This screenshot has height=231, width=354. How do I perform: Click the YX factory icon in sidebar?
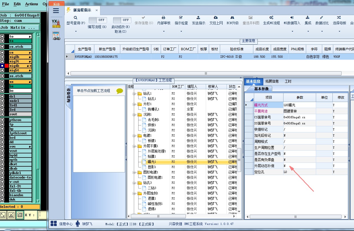pyautogui.click(x=56, y=23)
